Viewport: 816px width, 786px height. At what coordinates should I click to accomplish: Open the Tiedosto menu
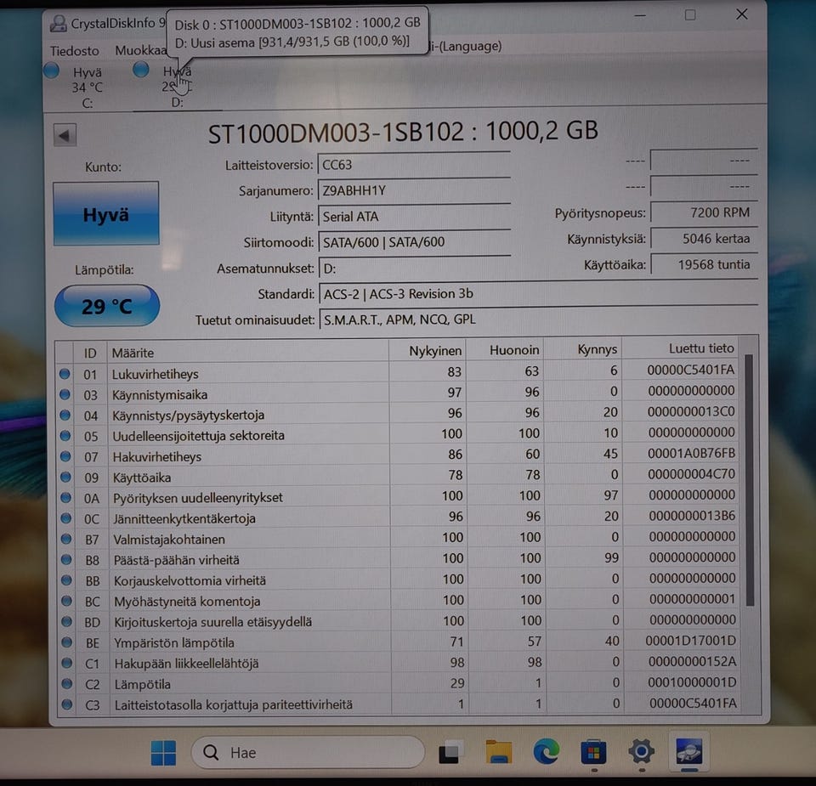(x=75, y=51)
